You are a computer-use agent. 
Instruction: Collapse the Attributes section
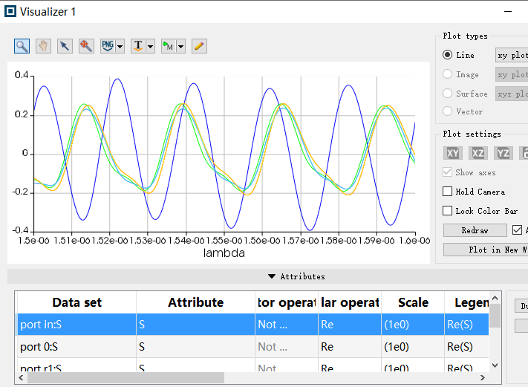(296, 276)
